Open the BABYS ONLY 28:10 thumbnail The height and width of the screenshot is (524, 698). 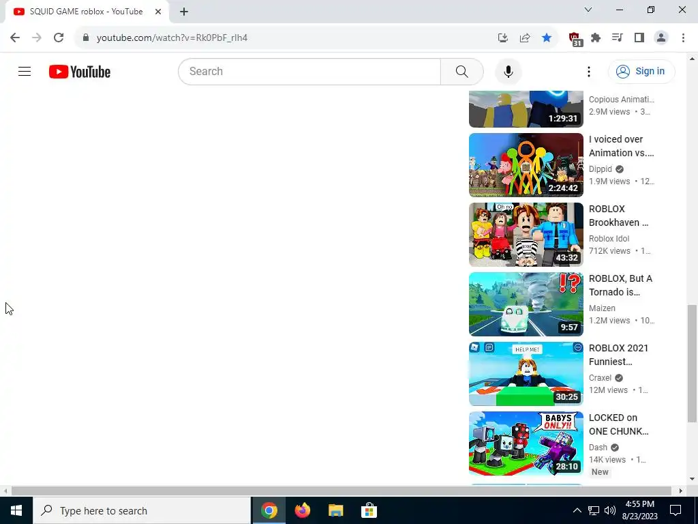[x=526, y=443]
